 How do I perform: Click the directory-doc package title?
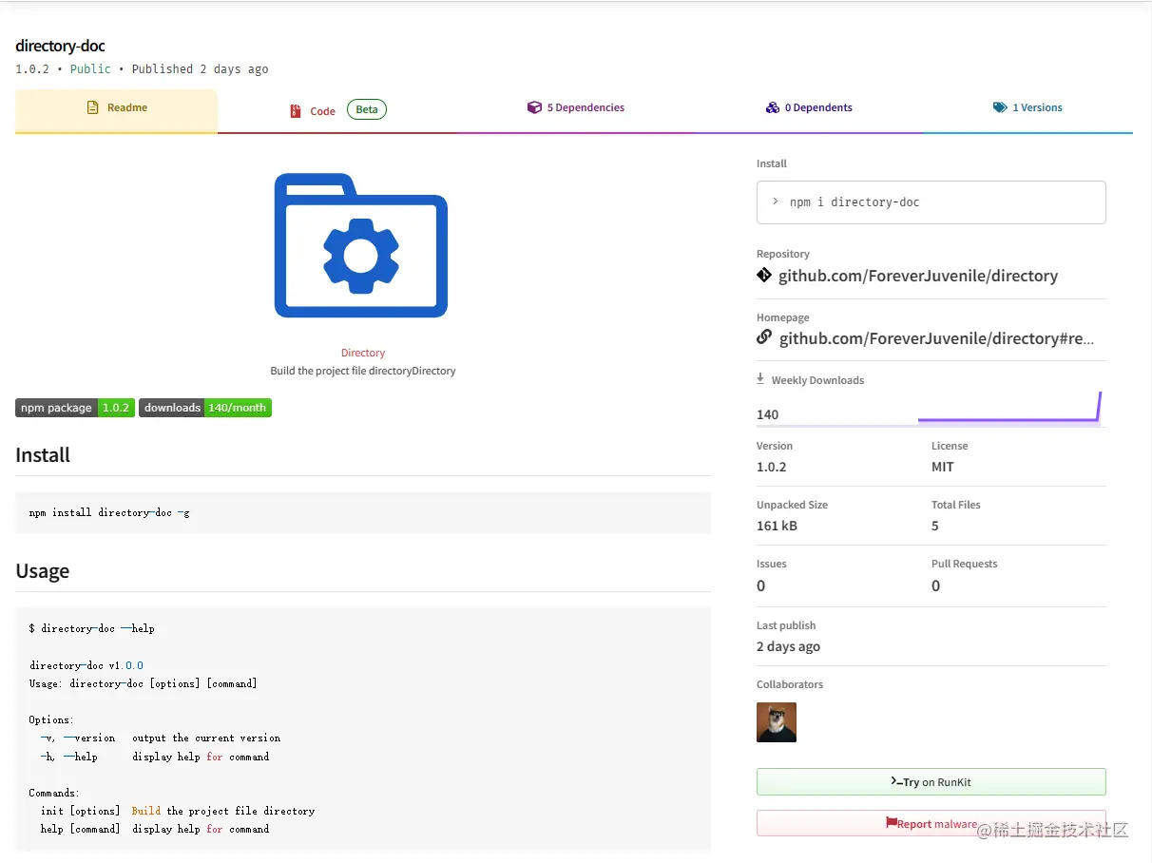[x=60, y=46]
